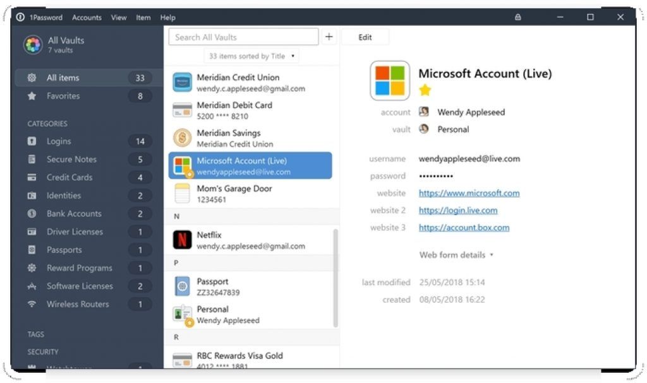Click the Netflix logo icon in list
The image size is (647, 383).
(x=182, y=240)
